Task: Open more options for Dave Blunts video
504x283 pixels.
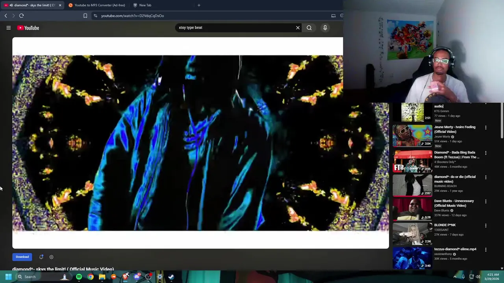Action: pos(485,202)
